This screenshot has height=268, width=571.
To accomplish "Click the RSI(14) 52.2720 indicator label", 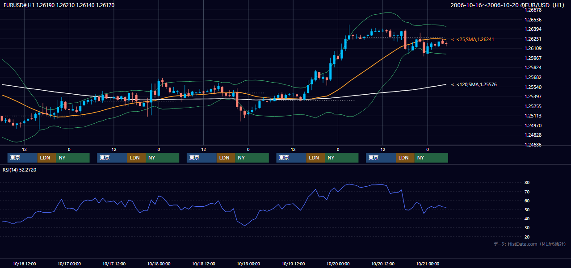I will click(x=20, y=170).
